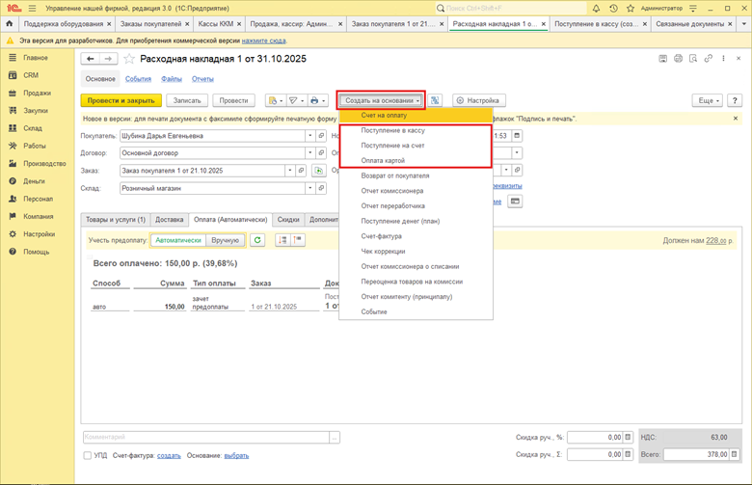Click the создать link for Счет-фактура

(169, 455)
